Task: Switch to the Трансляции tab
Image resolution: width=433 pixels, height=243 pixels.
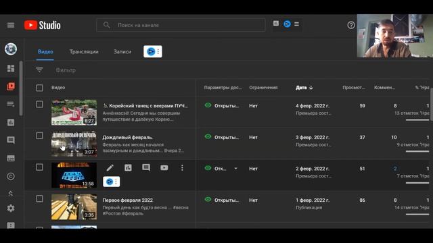Action: coord(84,52)
